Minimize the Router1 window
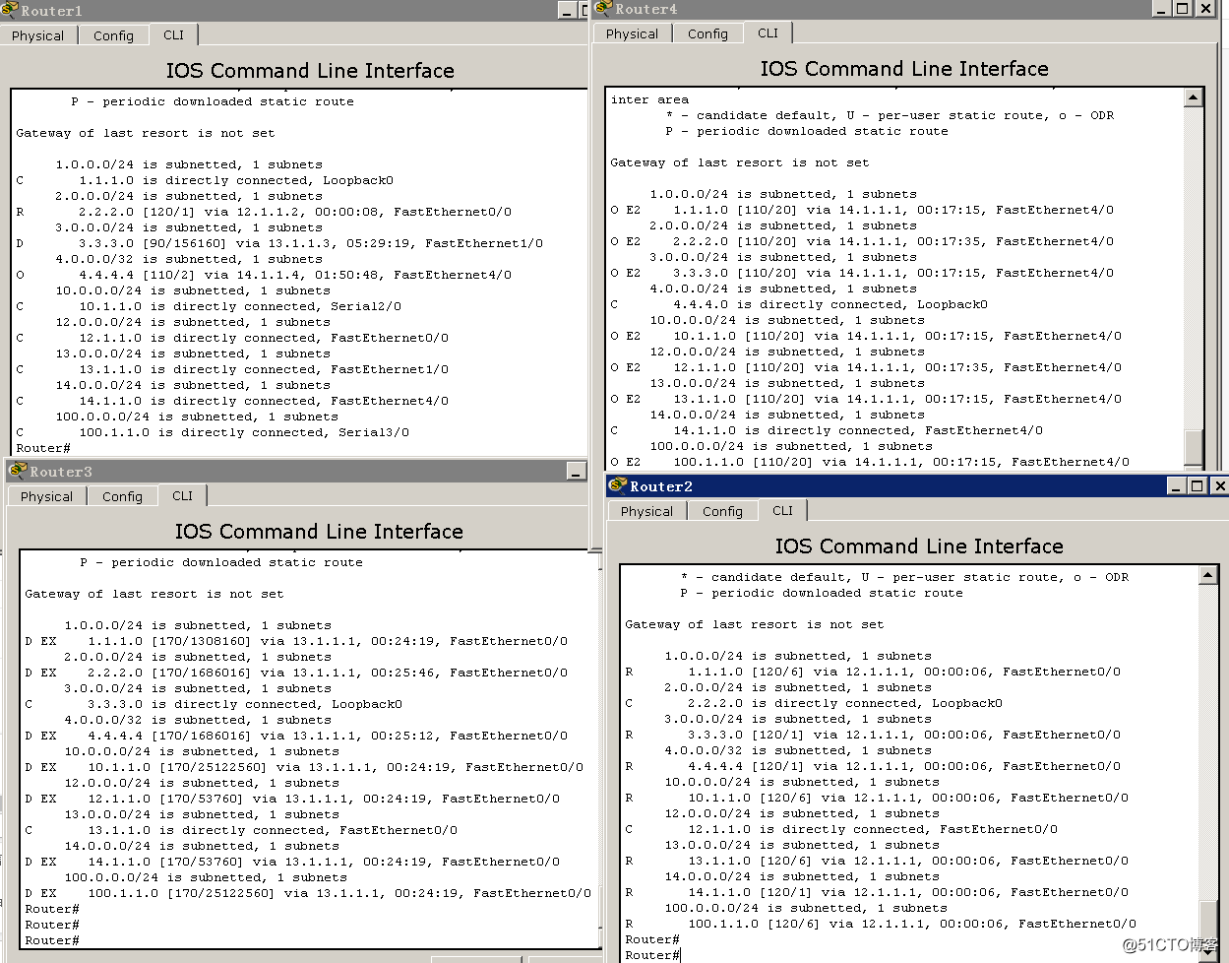 coord(567,10)
